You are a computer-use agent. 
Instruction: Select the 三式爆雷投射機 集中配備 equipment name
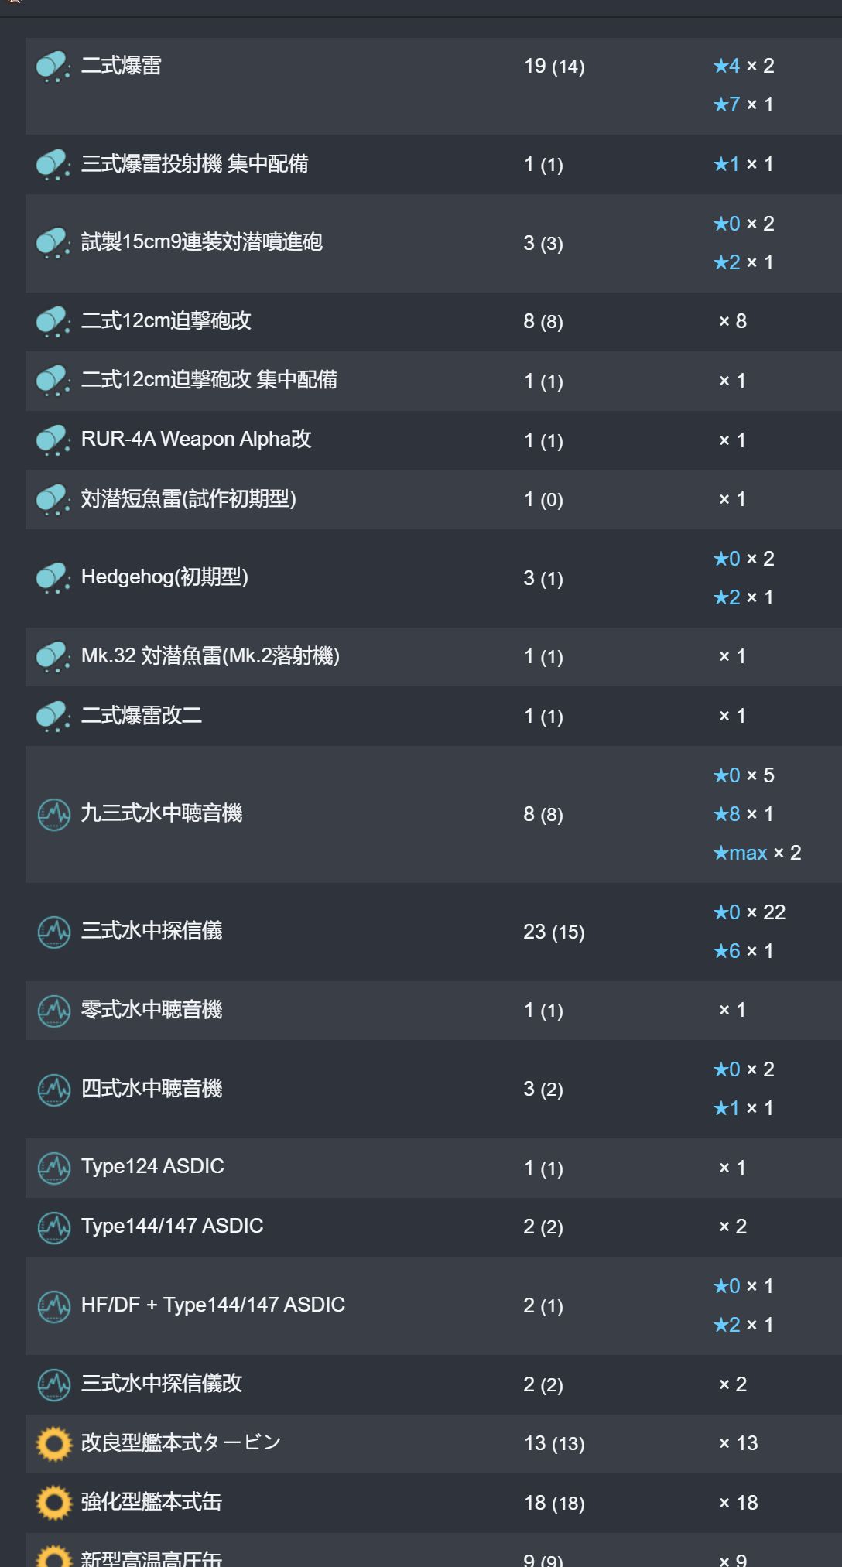pyautogui.click(x=194, y=164)
